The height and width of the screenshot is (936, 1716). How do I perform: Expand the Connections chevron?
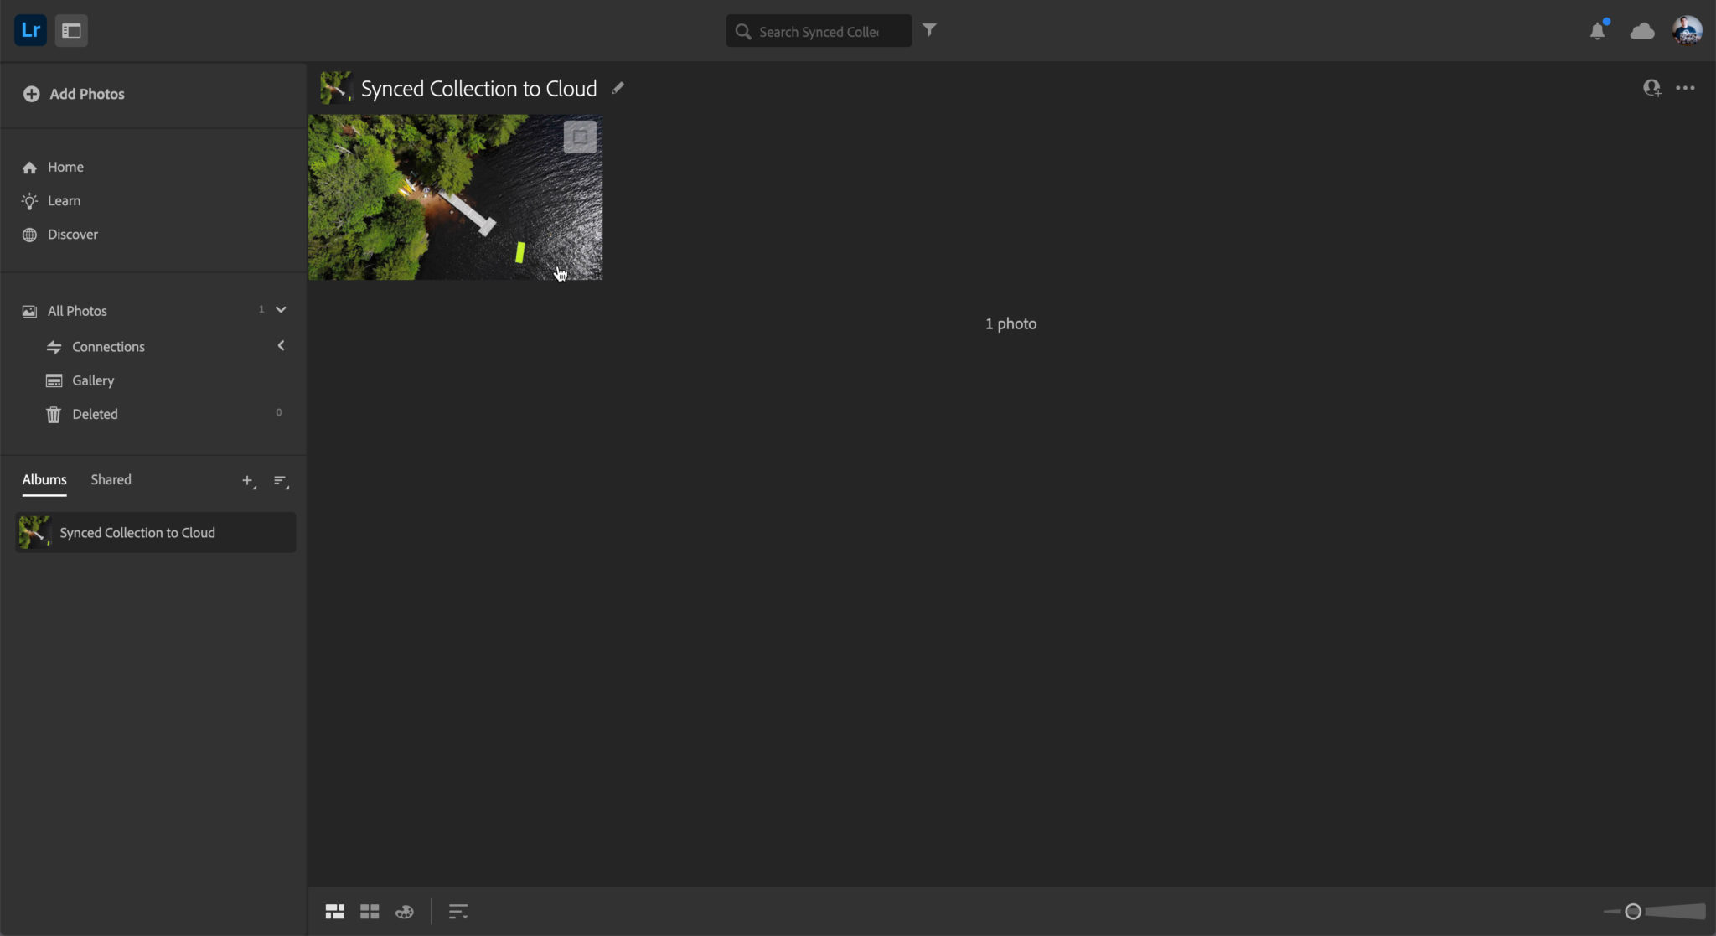tap(281, 346)
